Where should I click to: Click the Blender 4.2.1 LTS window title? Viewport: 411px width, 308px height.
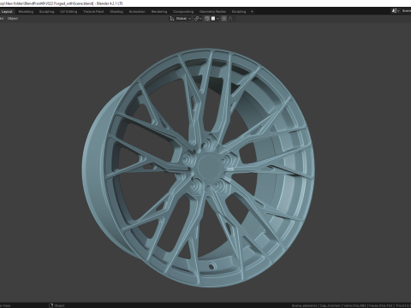[110, 3]
